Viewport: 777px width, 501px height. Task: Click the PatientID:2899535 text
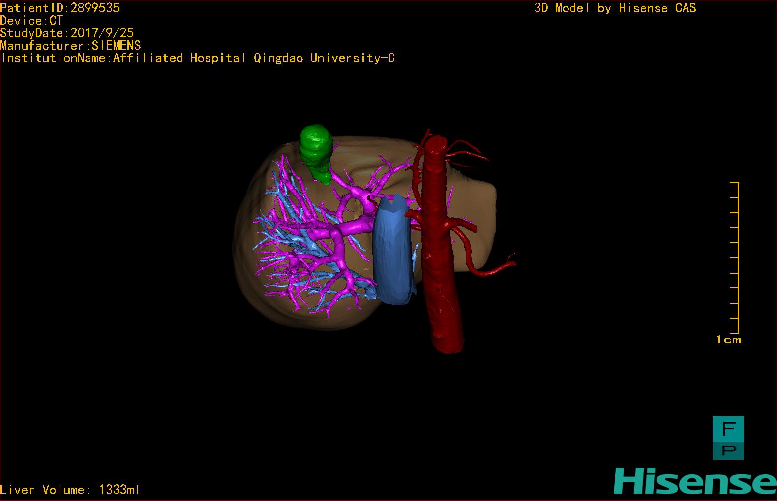coord(60,8)
